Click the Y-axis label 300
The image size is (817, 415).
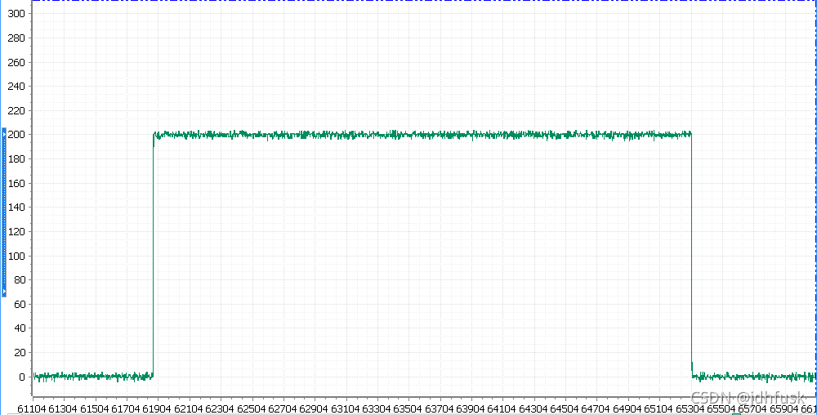click(x=16, y=14)
